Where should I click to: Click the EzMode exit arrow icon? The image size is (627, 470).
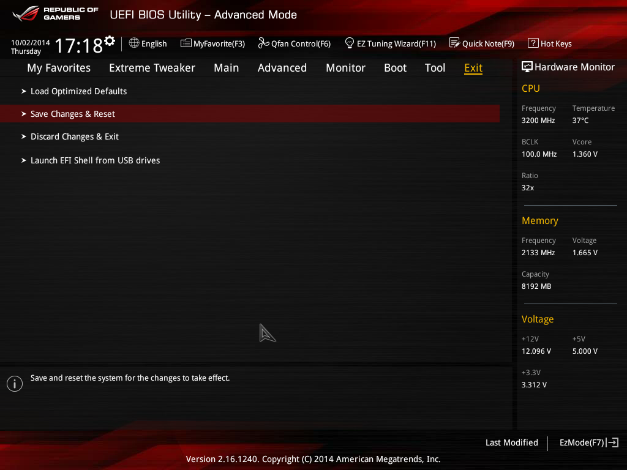[612, 442]
